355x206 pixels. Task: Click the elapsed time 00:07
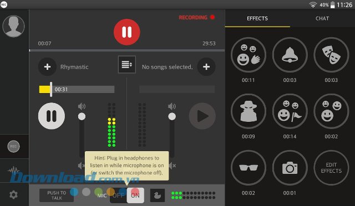pyautogui.click(x=44, y=43)
